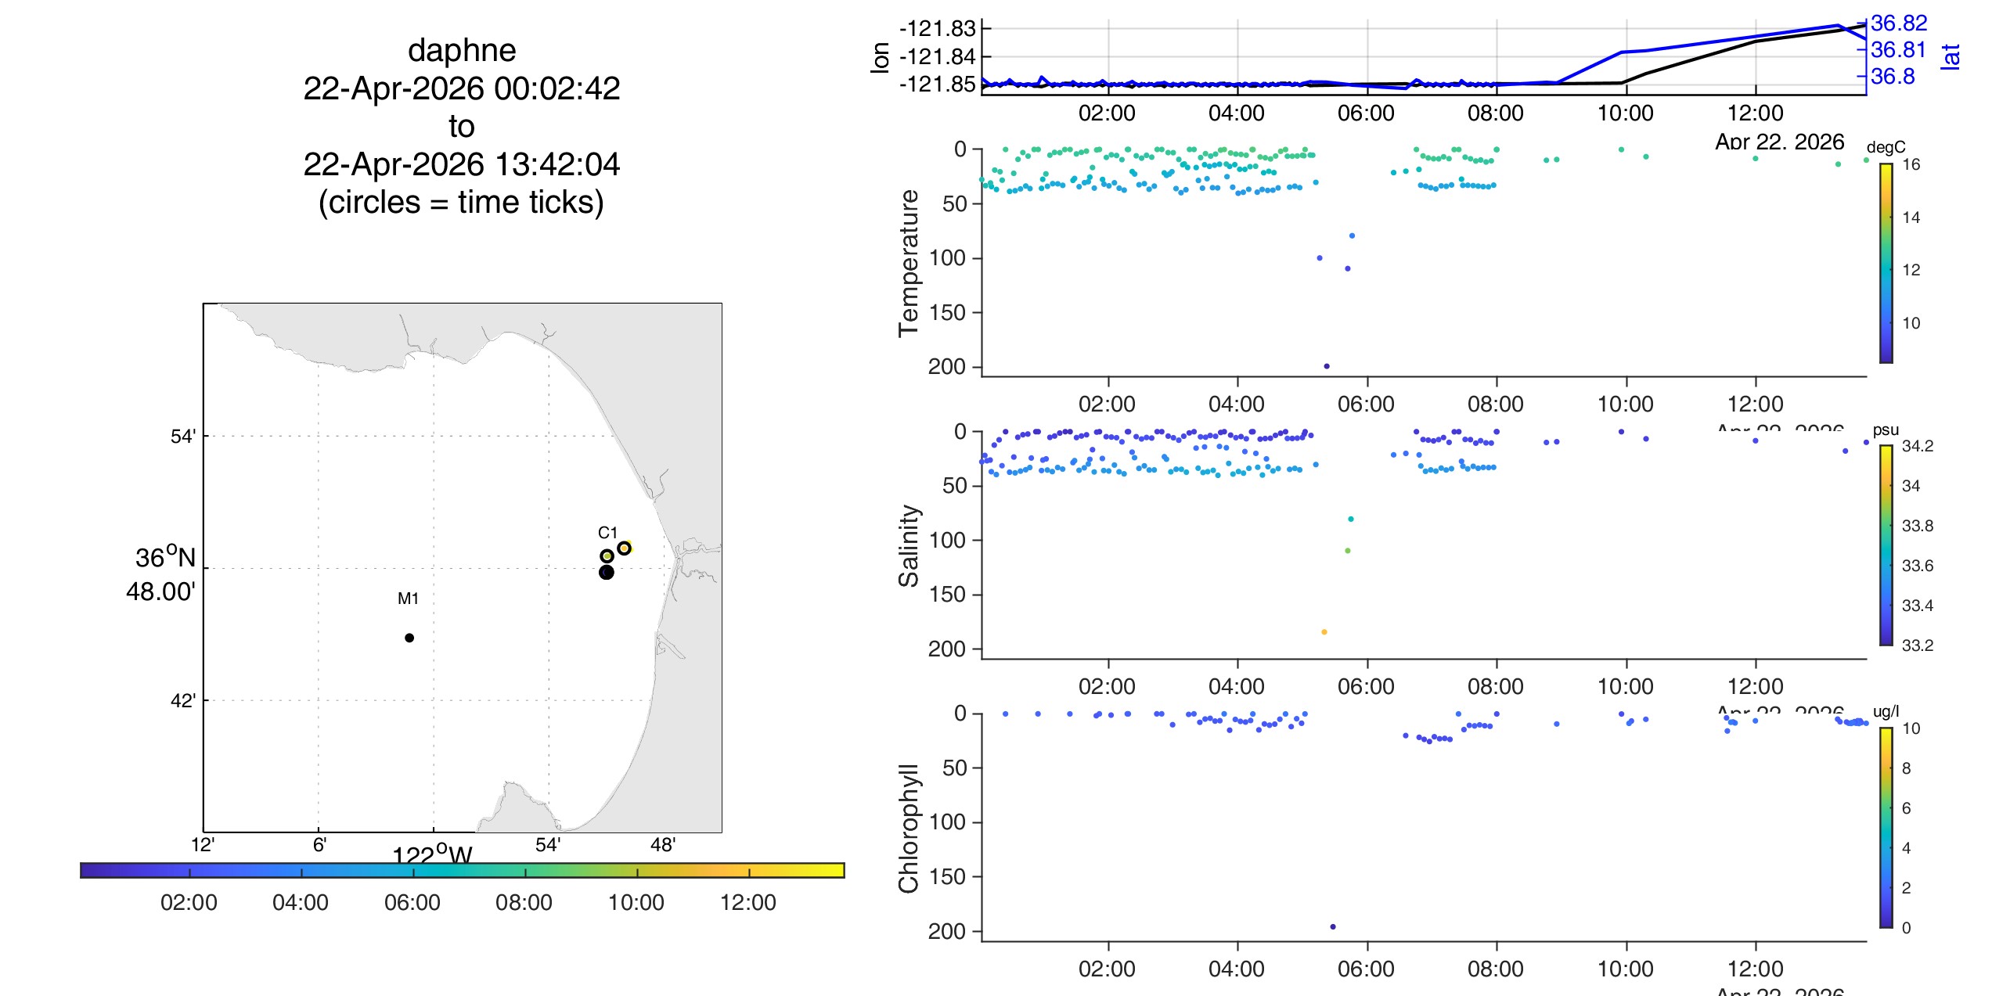Viewport: 1992px width, 996px height.
Task: Click the 06:00 label on temperature axis
Action: tap(1366, 404)
